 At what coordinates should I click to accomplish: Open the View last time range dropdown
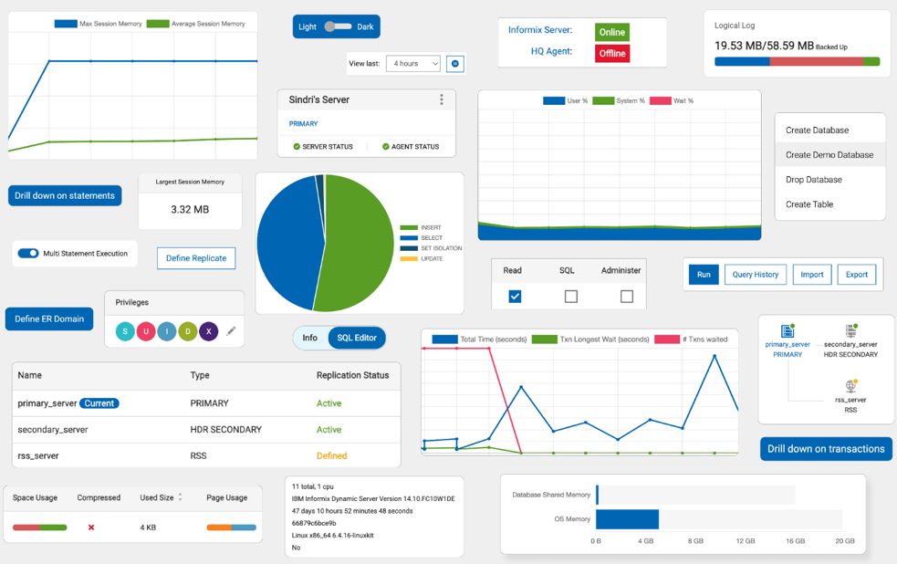(413, 64)
